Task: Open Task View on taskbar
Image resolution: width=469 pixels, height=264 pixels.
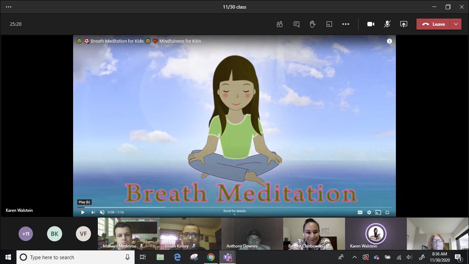Action: [143, 257]
